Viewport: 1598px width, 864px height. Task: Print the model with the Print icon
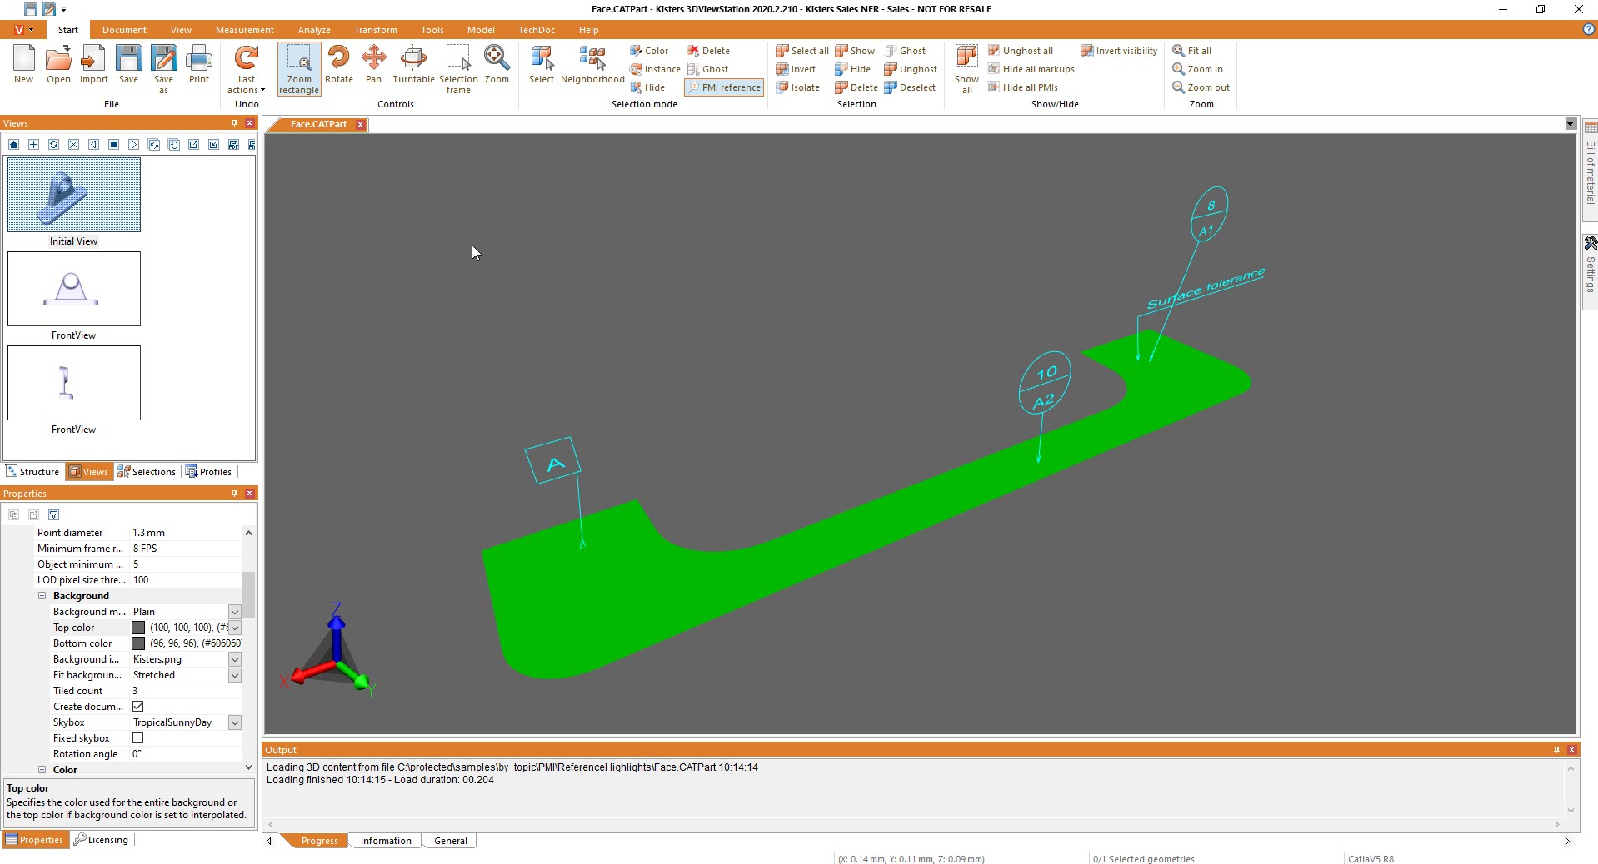click(x=198, y=65)
